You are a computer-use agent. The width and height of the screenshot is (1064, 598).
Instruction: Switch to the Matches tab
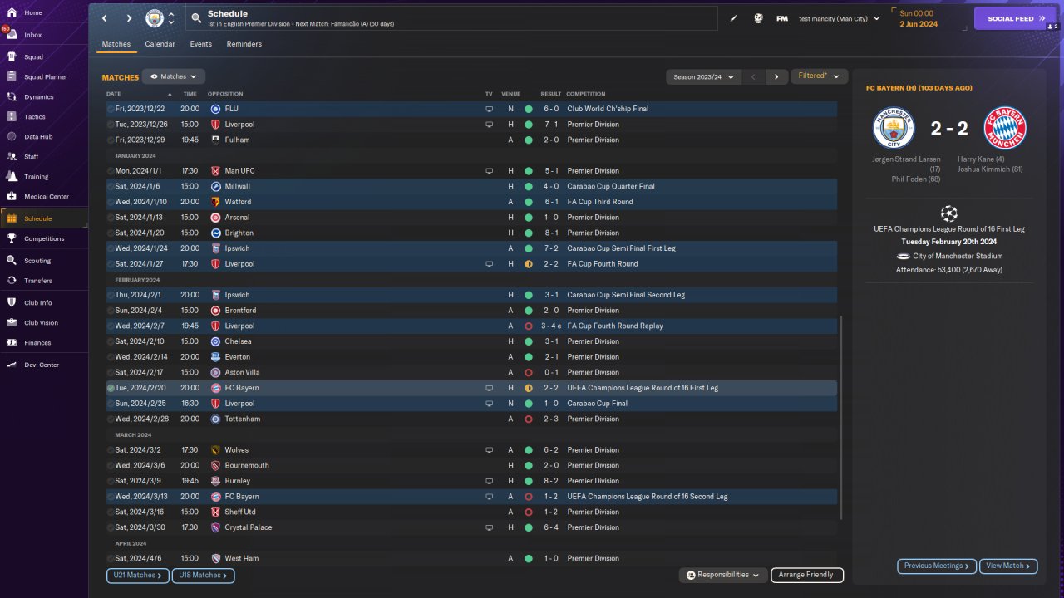116,44
